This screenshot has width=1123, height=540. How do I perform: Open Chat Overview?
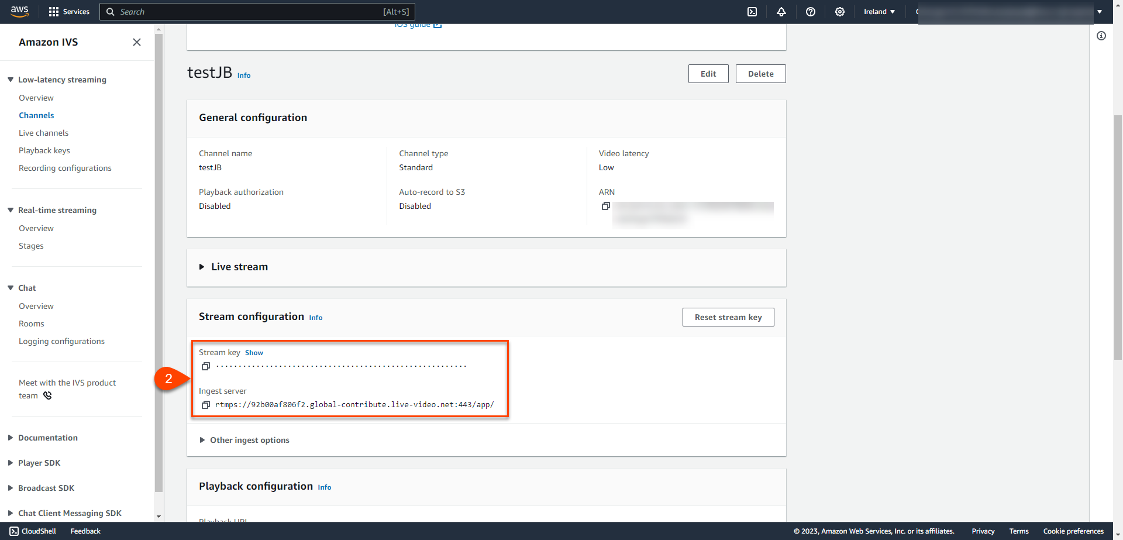click(36, 306)
